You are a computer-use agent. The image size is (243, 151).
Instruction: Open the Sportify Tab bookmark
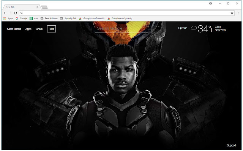pos(68,18)
